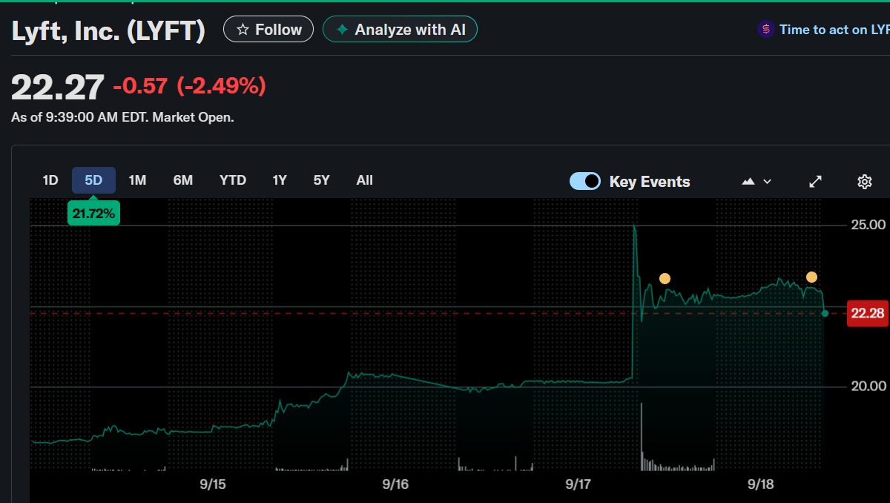This screenshot has width=890, height=503.
Task: Click the -0.57 (-2.49%) change value
Action: click(x=189, y=86)
